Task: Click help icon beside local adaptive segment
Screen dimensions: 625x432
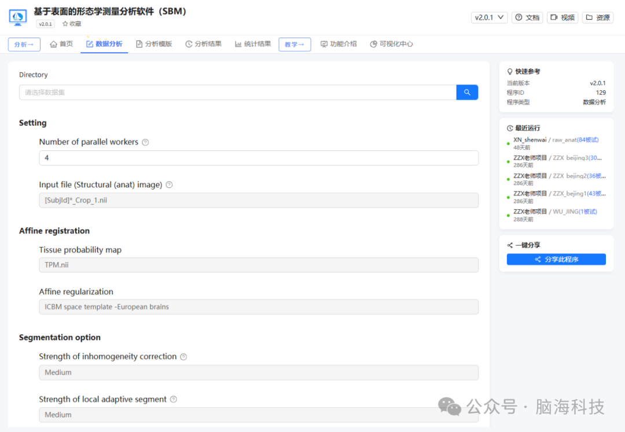Action: [x=174, y=400]
